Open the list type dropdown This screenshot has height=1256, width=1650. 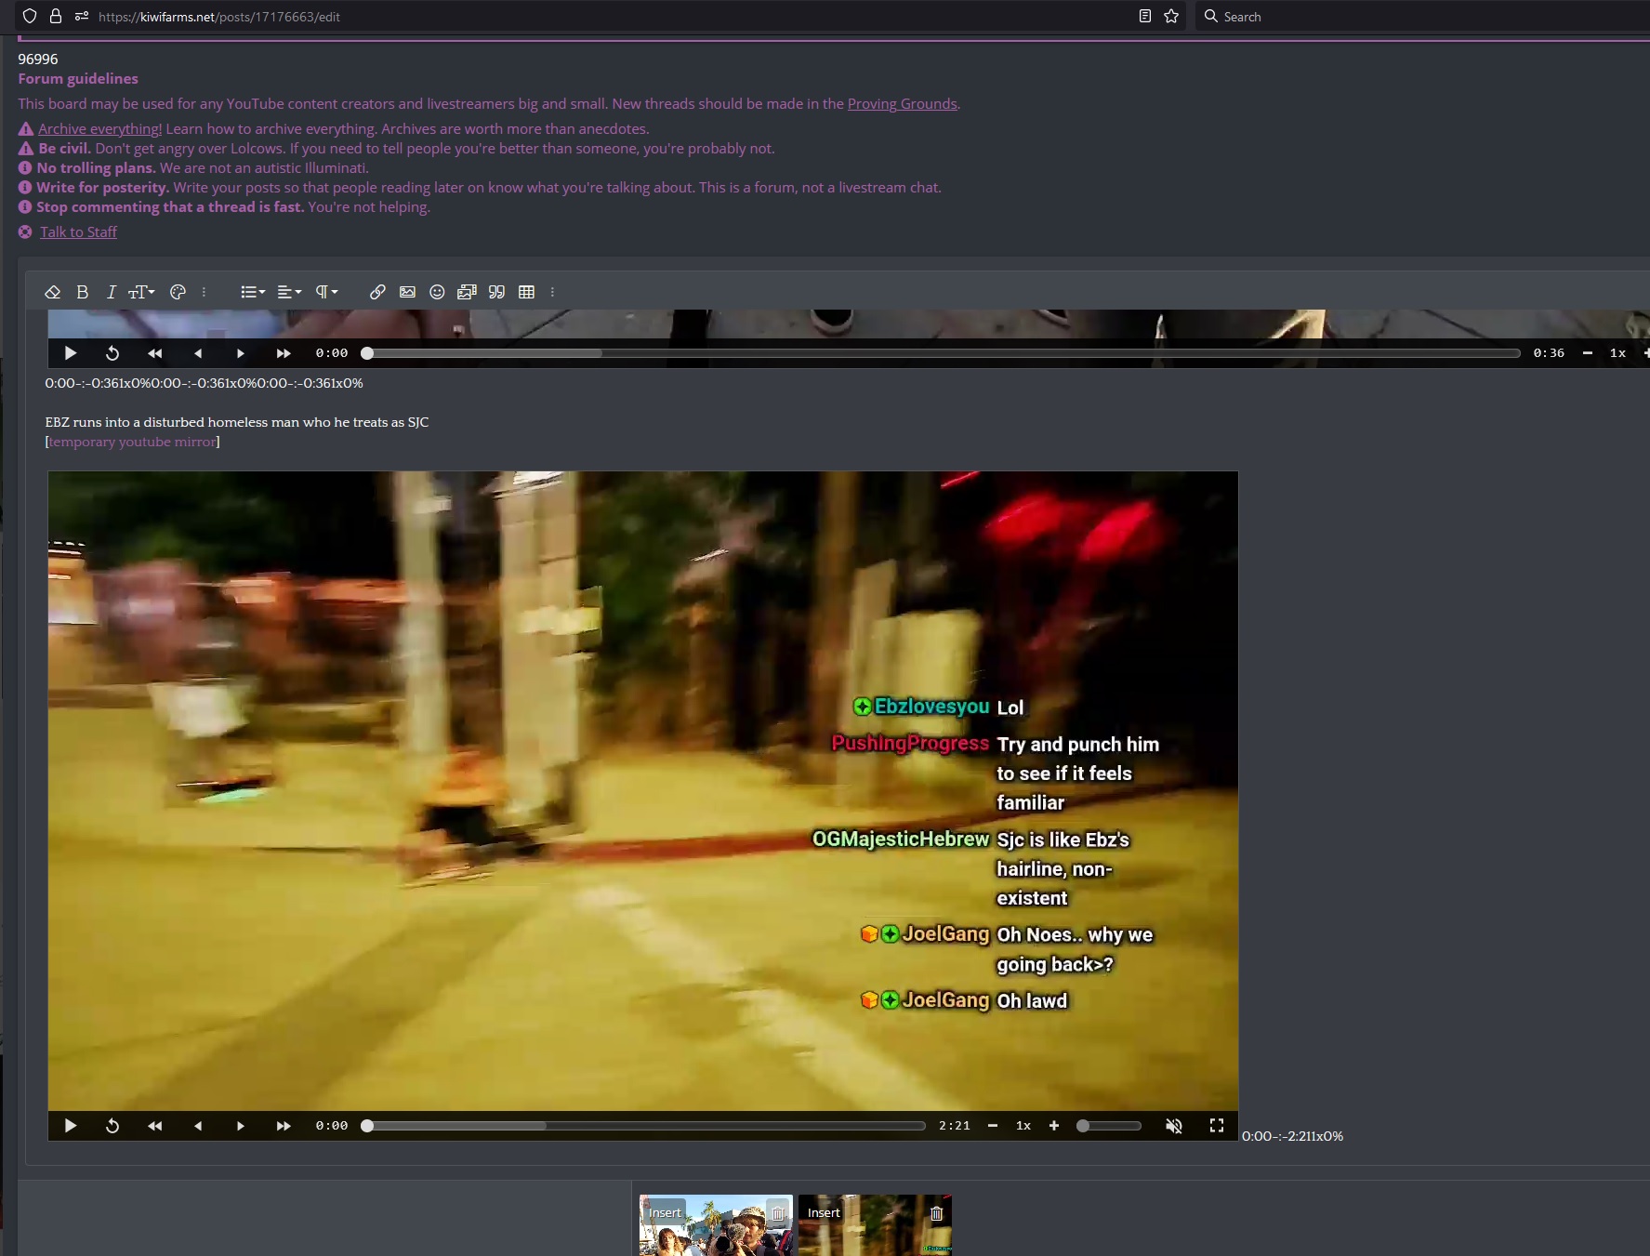(253, 292)
